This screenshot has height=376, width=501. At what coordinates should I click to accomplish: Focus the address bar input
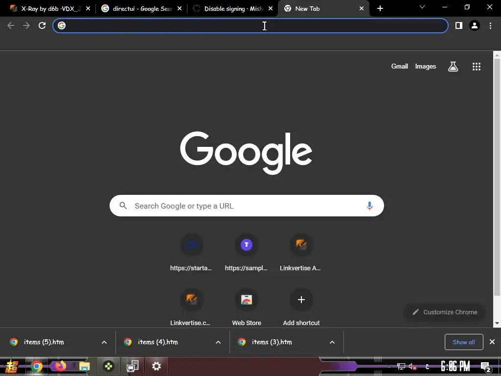point(250,25)
